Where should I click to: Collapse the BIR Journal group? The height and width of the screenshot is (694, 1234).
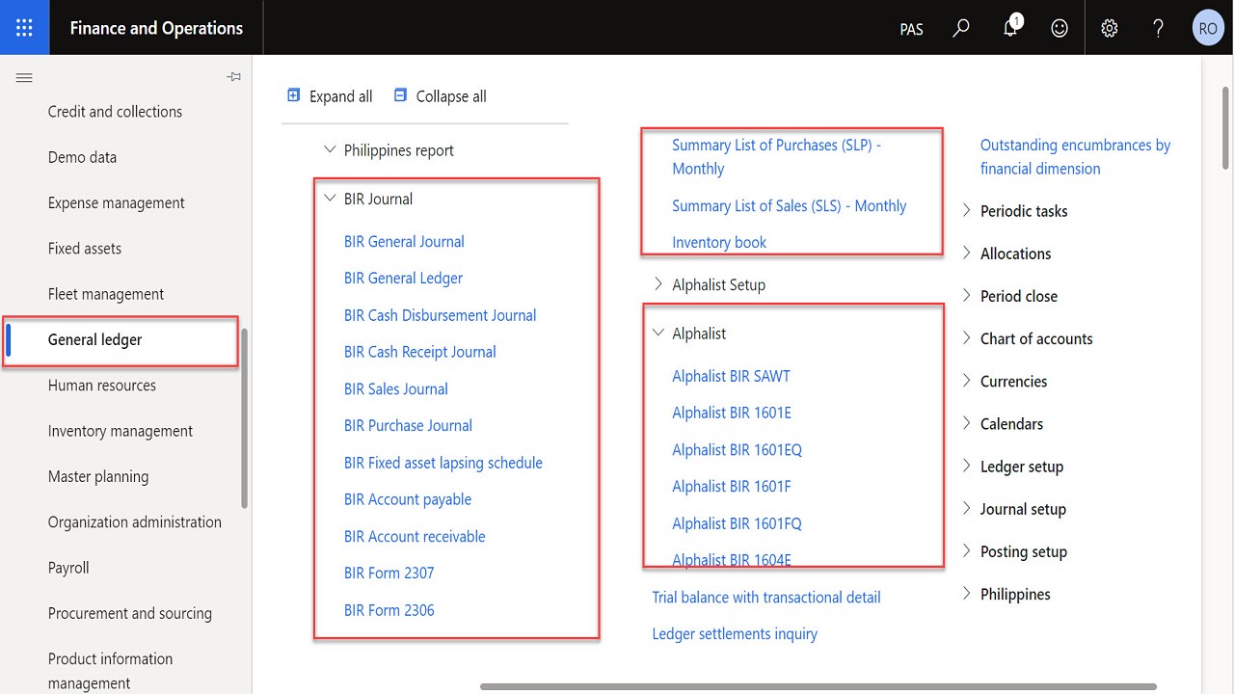pos(330,198)
